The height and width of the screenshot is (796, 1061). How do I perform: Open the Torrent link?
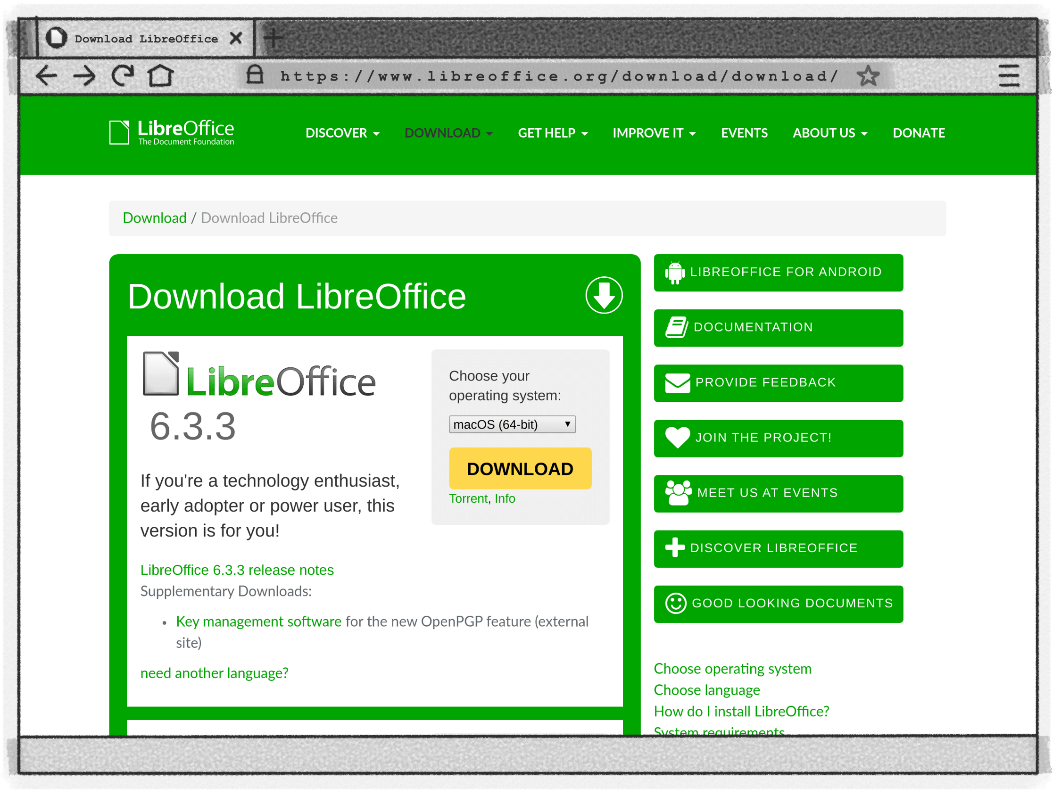pyautogui.click(x=468, y=498)
